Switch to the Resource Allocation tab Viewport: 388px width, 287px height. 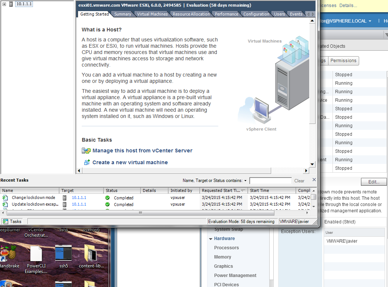tap(191, 14)
